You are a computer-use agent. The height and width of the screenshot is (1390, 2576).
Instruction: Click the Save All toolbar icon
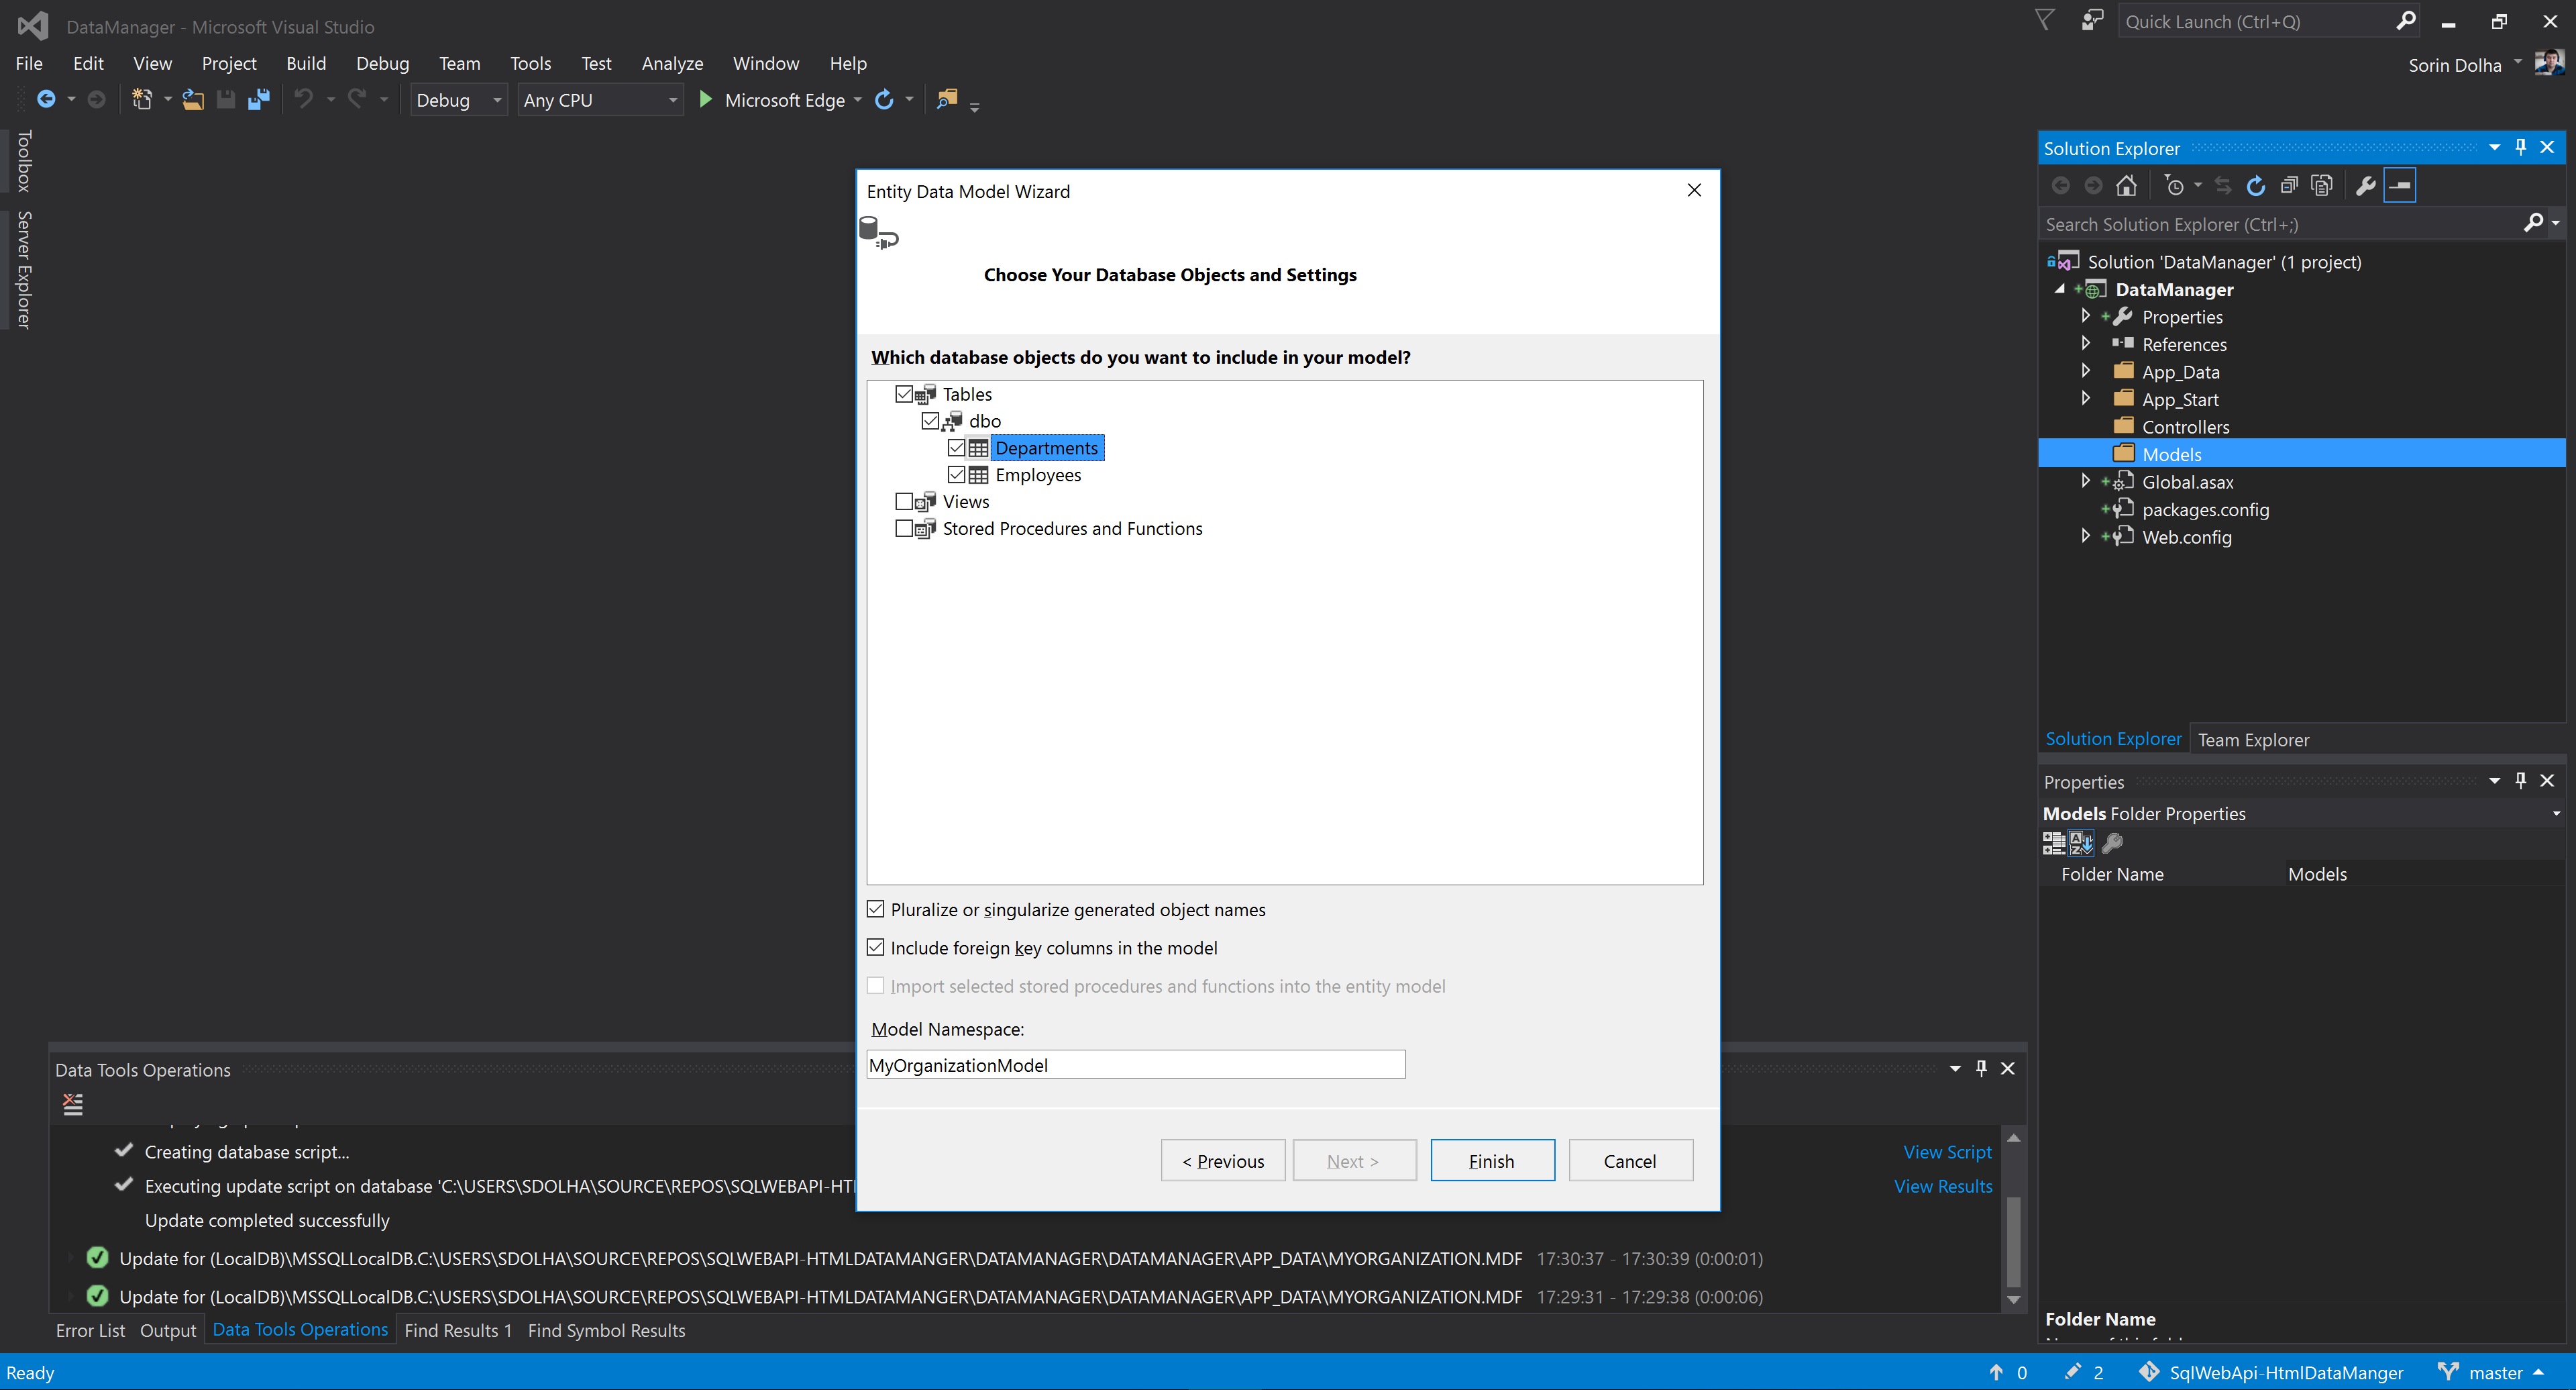(x=259, y=99)
